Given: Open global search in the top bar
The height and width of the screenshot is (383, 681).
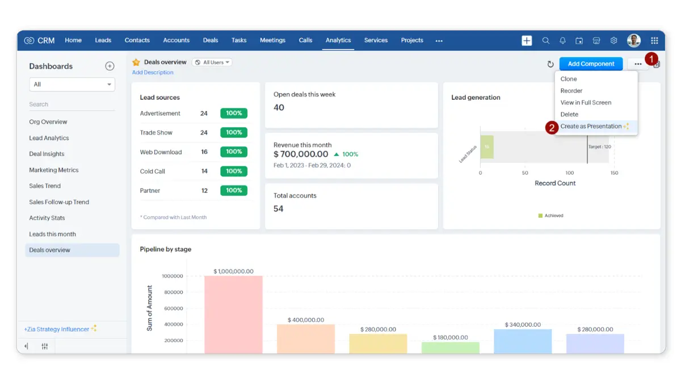Looking at the screenshot, I should coord(545,40).
